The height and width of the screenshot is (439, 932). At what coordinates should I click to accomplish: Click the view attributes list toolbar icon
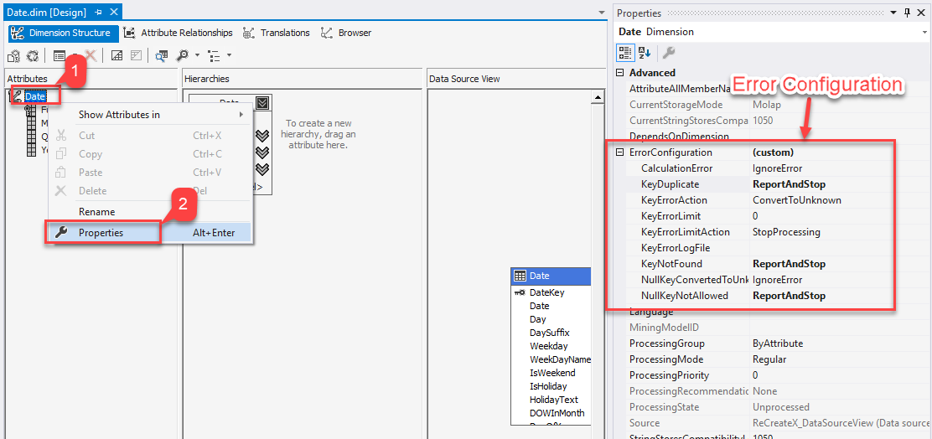pos(60,55)
